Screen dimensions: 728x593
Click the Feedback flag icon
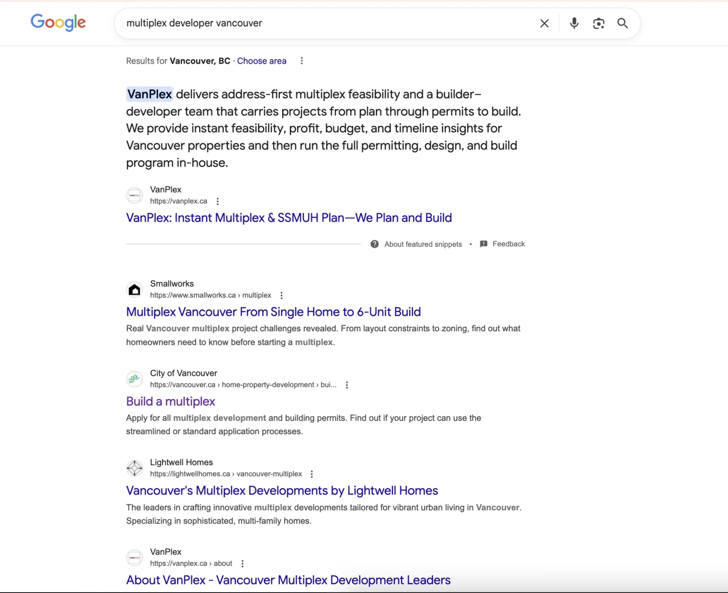click(x=484, y=244)
